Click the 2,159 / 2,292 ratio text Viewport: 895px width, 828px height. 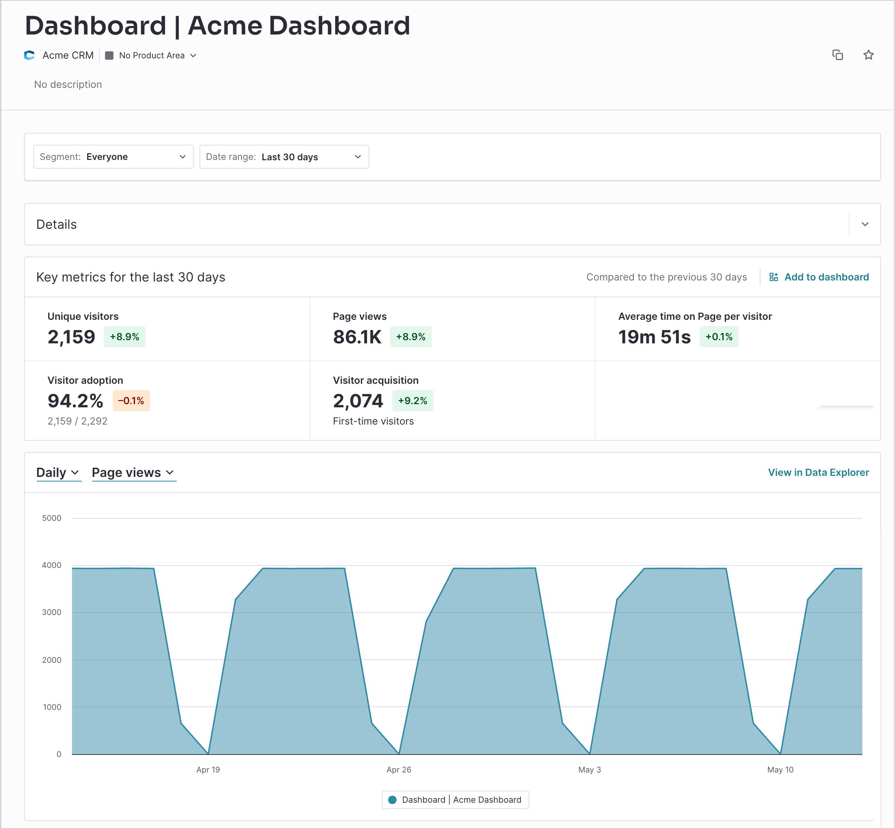pyautogui.click(x=78, y=421)
